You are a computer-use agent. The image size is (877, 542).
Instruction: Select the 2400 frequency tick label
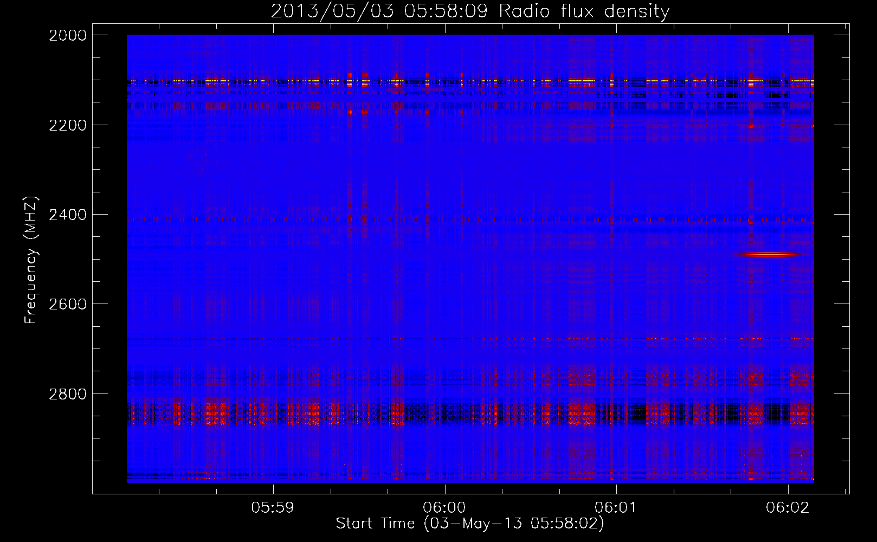(x=68, y=215)
